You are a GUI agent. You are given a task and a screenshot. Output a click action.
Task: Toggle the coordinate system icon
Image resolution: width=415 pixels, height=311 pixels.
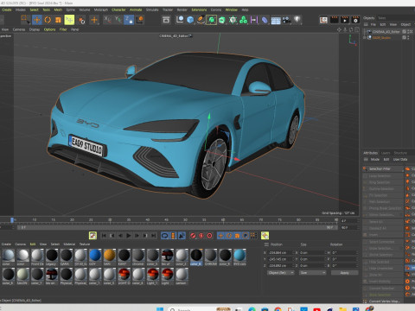(140, 20)
